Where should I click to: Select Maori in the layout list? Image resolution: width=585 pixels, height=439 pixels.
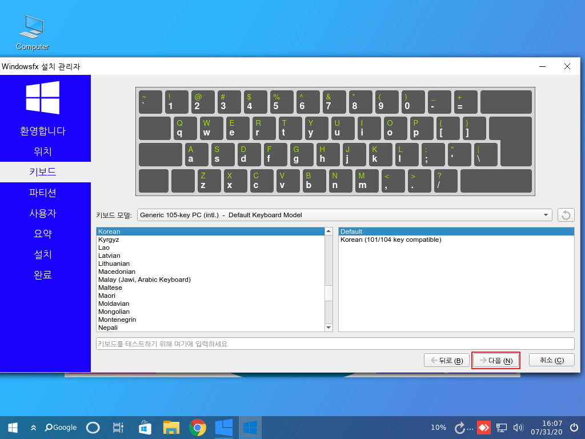(x=210, y=296)
